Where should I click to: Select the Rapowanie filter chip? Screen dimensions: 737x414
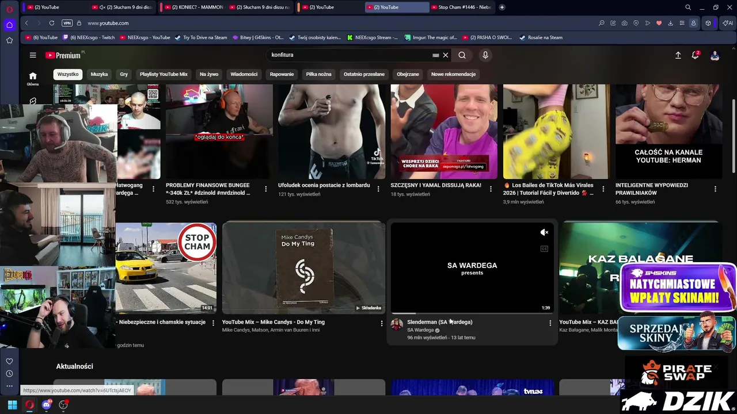point(282,74)
